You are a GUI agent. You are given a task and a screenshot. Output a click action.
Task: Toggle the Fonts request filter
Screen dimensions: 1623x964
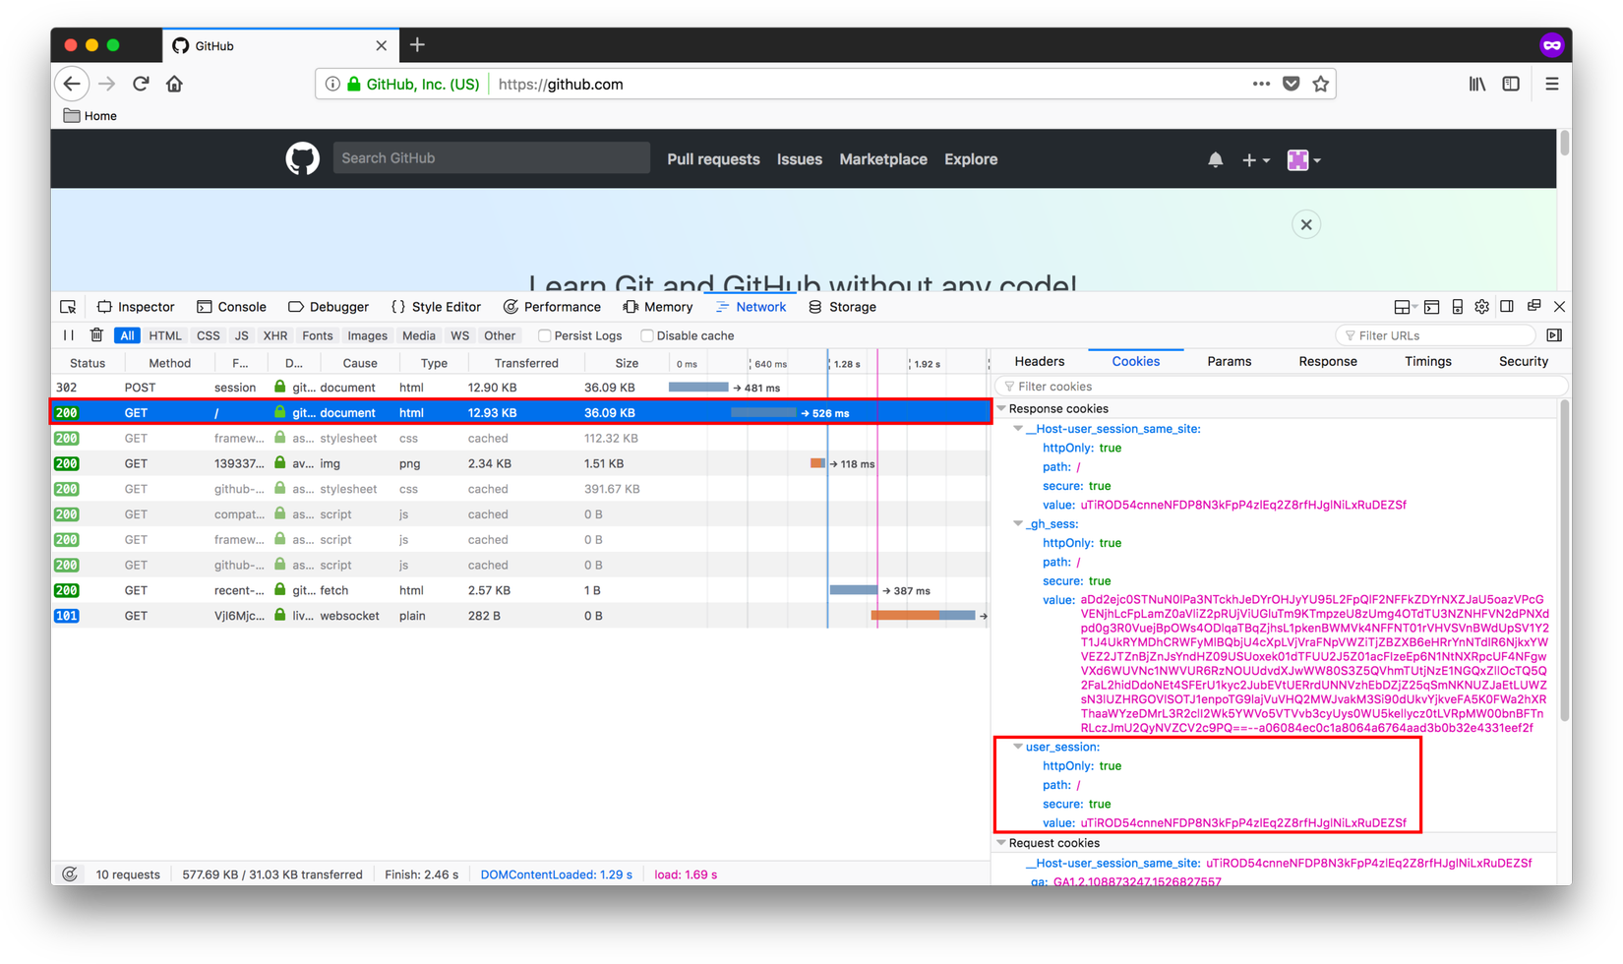click(x=318, y=335)
